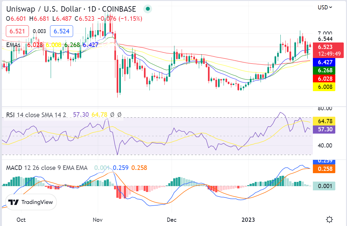Click the Nov label on time axis
The image size is (347, 226).
coord(97,220)
